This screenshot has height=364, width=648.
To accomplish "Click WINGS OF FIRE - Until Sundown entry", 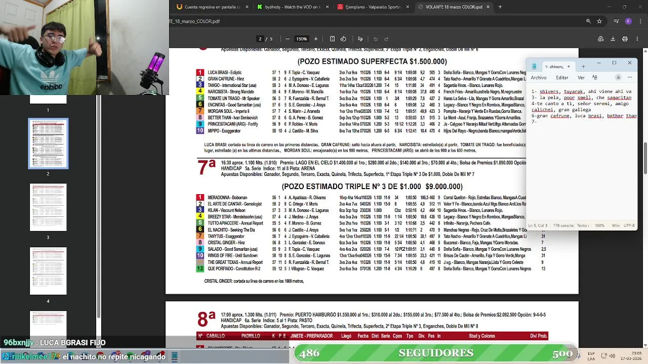I will pos(233,256).
